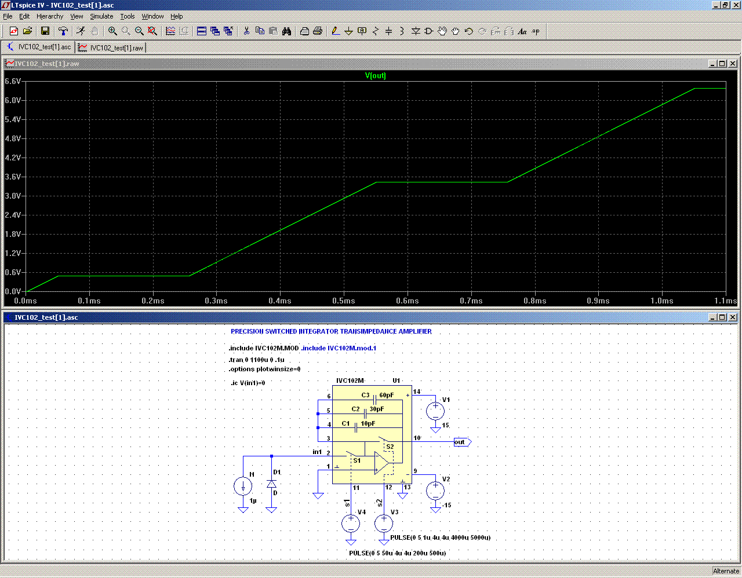This screenshot has width=742, height=578.
Task: Click the 'out' net label flag
Action: tap(463, 442)
